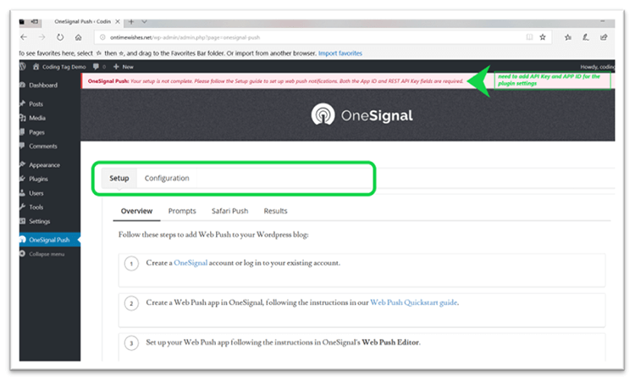
Task: Click the OneSignal logo in header
Action: tap(362, 115)
